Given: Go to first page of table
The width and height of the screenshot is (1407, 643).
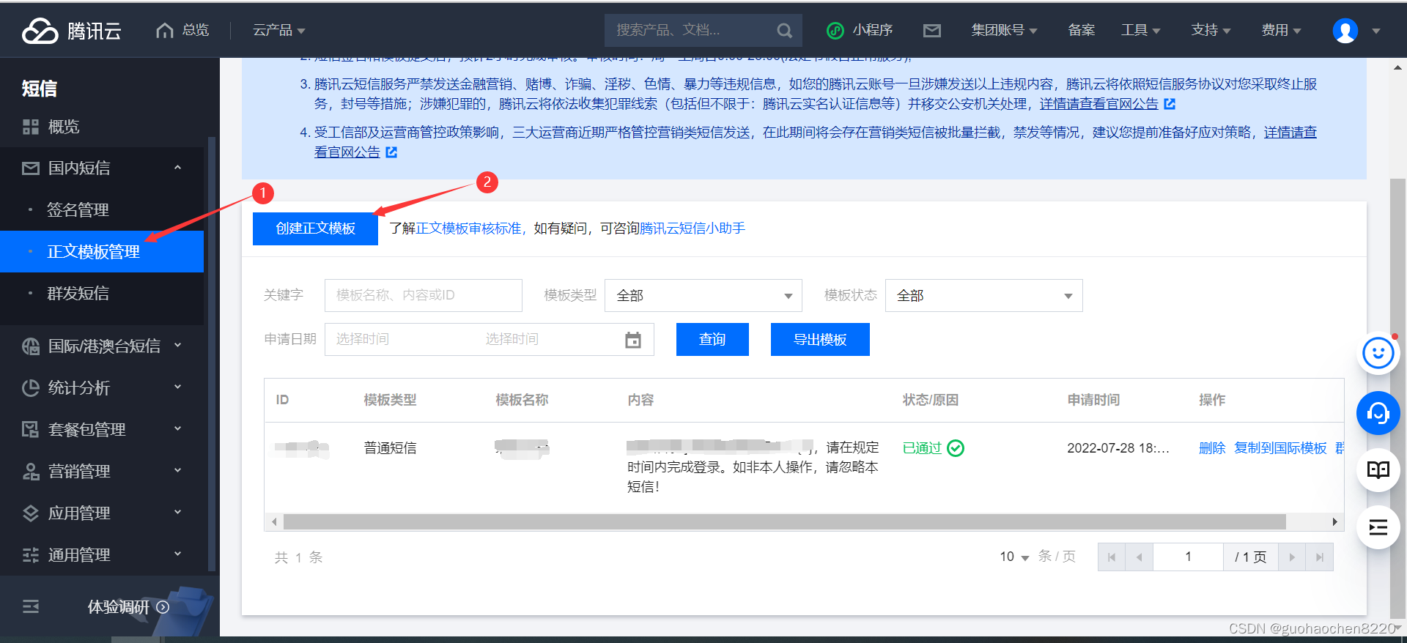Looking at the screenshot, I should click(x=1112, y=557).
